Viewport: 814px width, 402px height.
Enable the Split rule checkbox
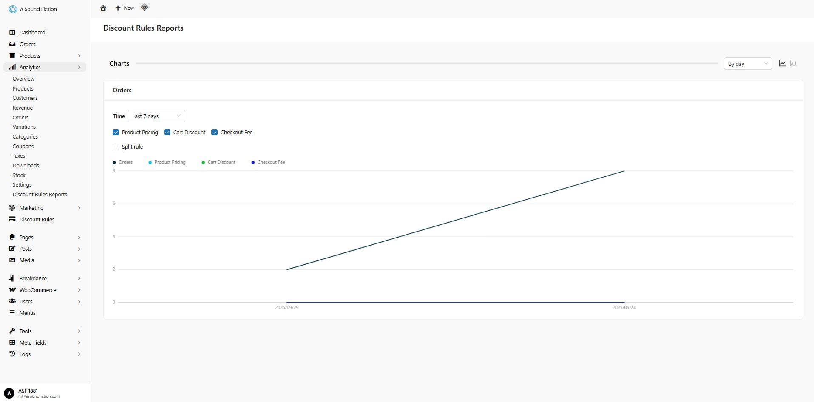click(x=116, y=147)
